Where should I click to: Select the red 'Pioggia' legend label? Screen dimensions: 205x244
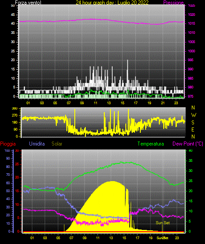8,144
